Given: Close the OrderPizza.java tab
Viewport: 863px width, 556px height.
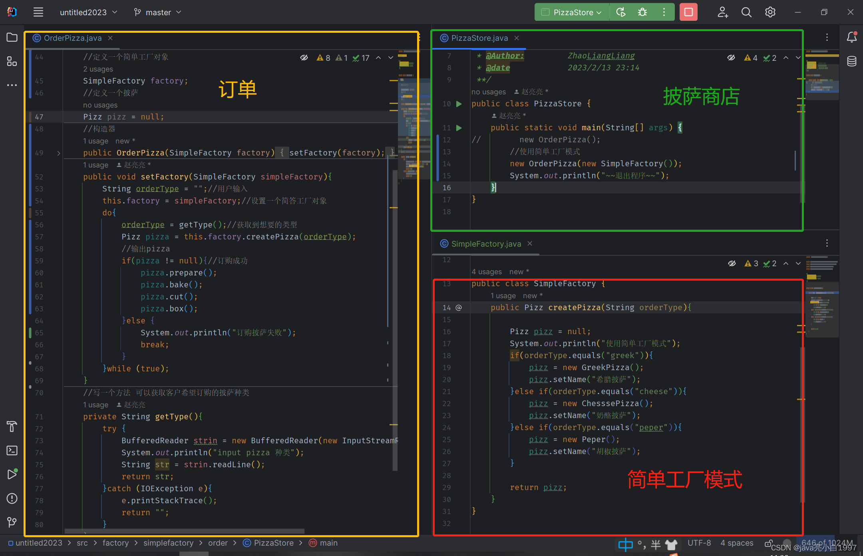Looking at the screenshot, I should (110, 38).
